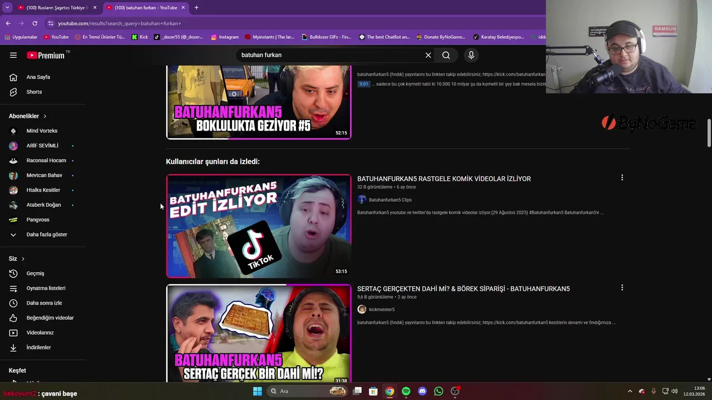Open the Donate ByNoGame bookmark
This screenshot has width=712, height=400.
441,37
